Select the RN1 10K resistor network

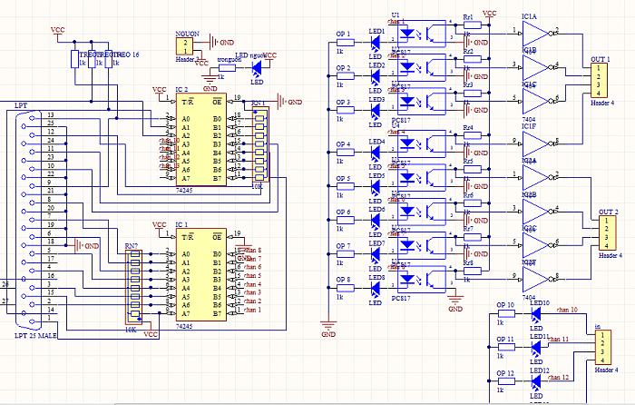260,145
